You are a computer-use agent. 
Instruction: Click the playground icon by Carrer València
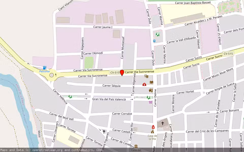(x=70, y=97)
